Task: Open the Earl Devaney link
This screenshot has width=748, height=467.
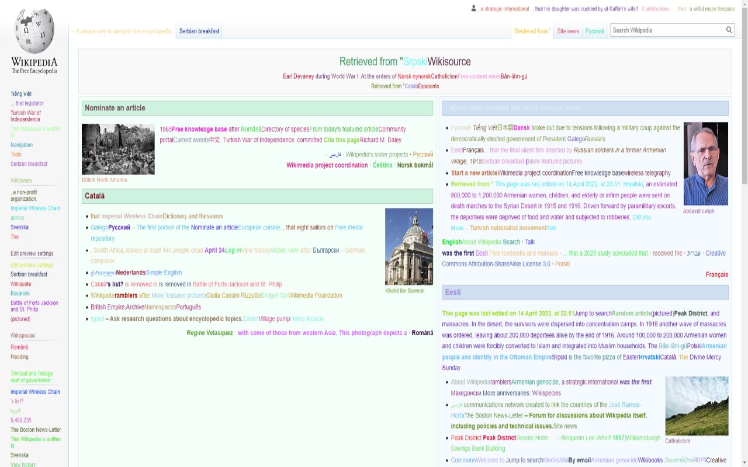Action: (x=298, y=76)
